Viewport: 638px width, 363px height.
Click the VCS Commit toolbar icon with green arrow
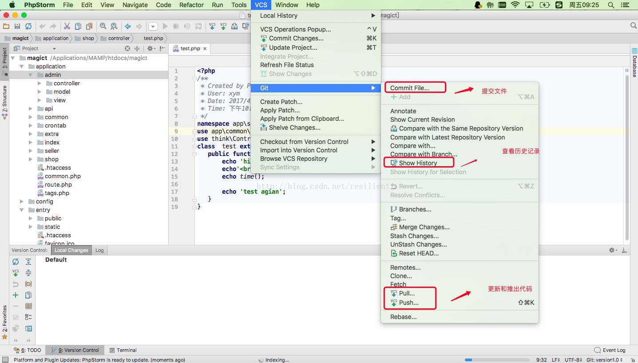(223, 27)
